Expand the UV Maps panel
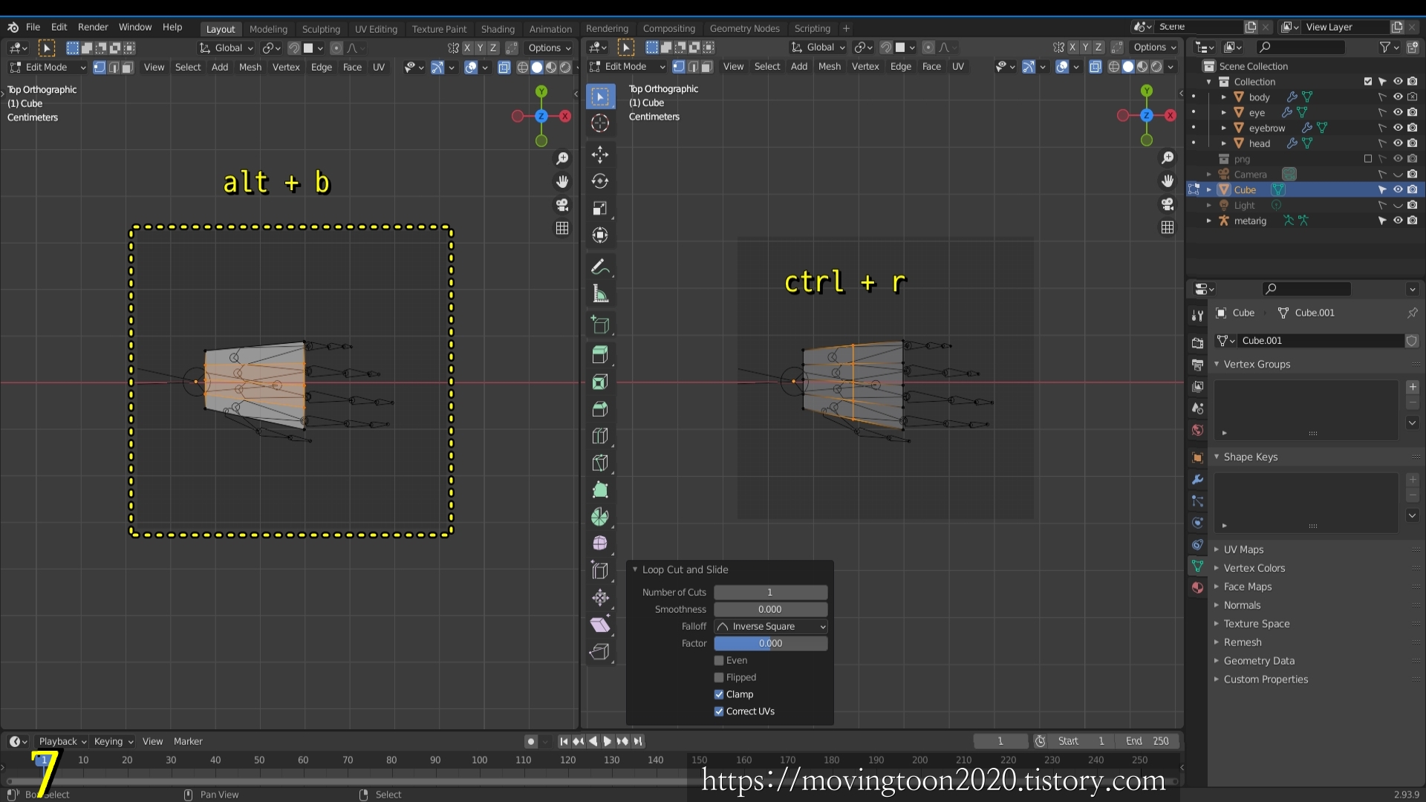1426x802 pixels. click(x=1243, y=550)
